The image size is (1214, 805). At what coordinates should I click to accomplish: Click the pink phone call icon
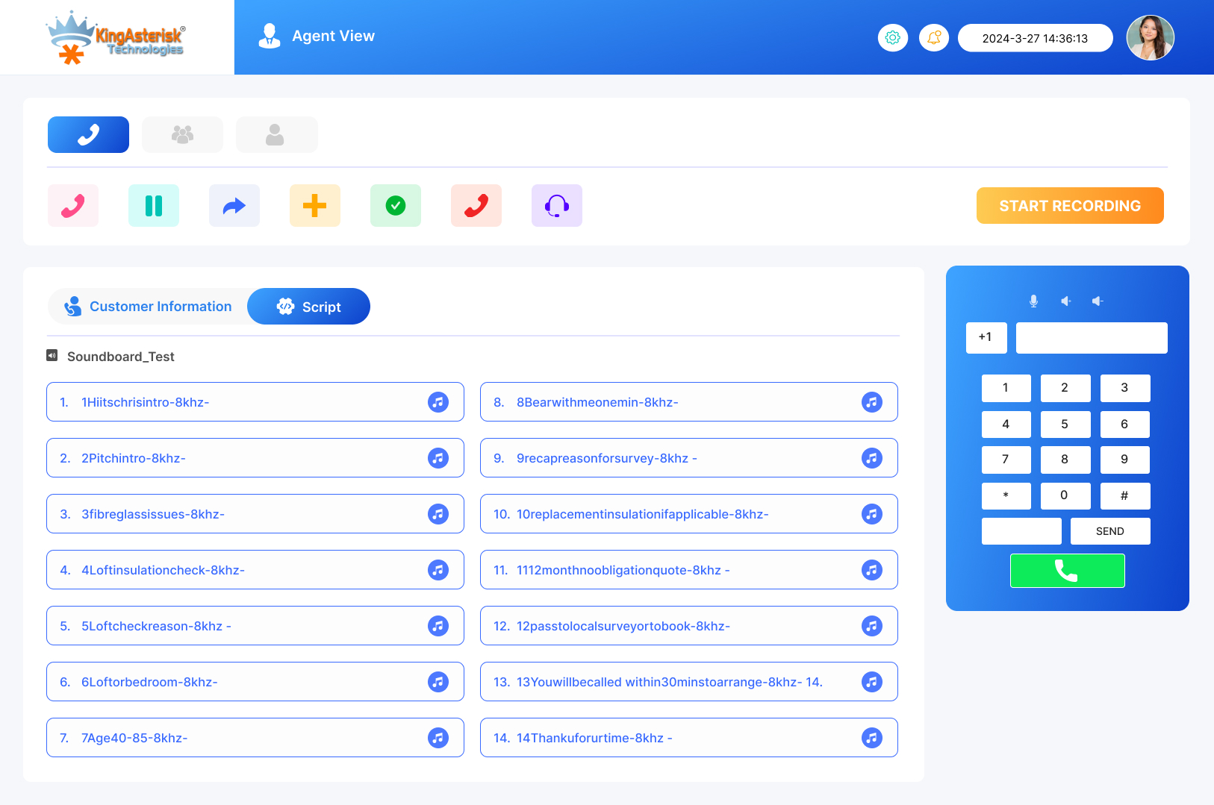[73, 206]
